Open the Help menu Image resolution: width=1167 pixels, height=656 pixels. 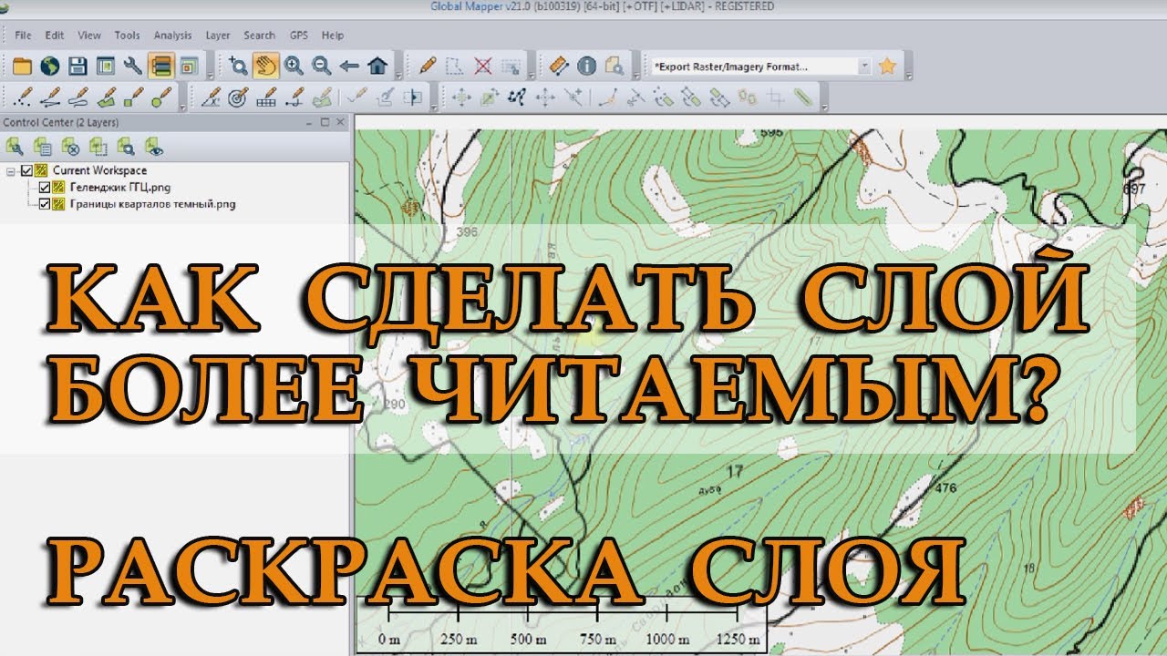click(333, 36)
